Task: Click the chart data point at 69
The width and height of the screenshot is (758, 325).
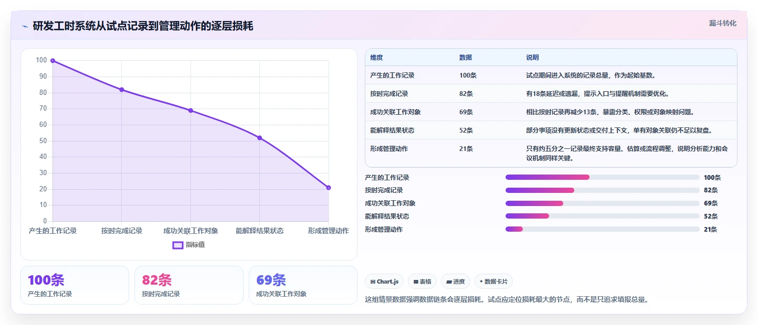Action: 191,111
